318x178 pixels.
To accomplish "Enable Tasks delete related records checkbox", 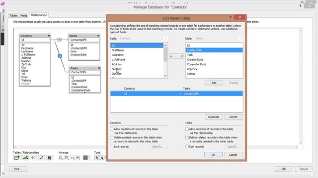I will [187, 137].
